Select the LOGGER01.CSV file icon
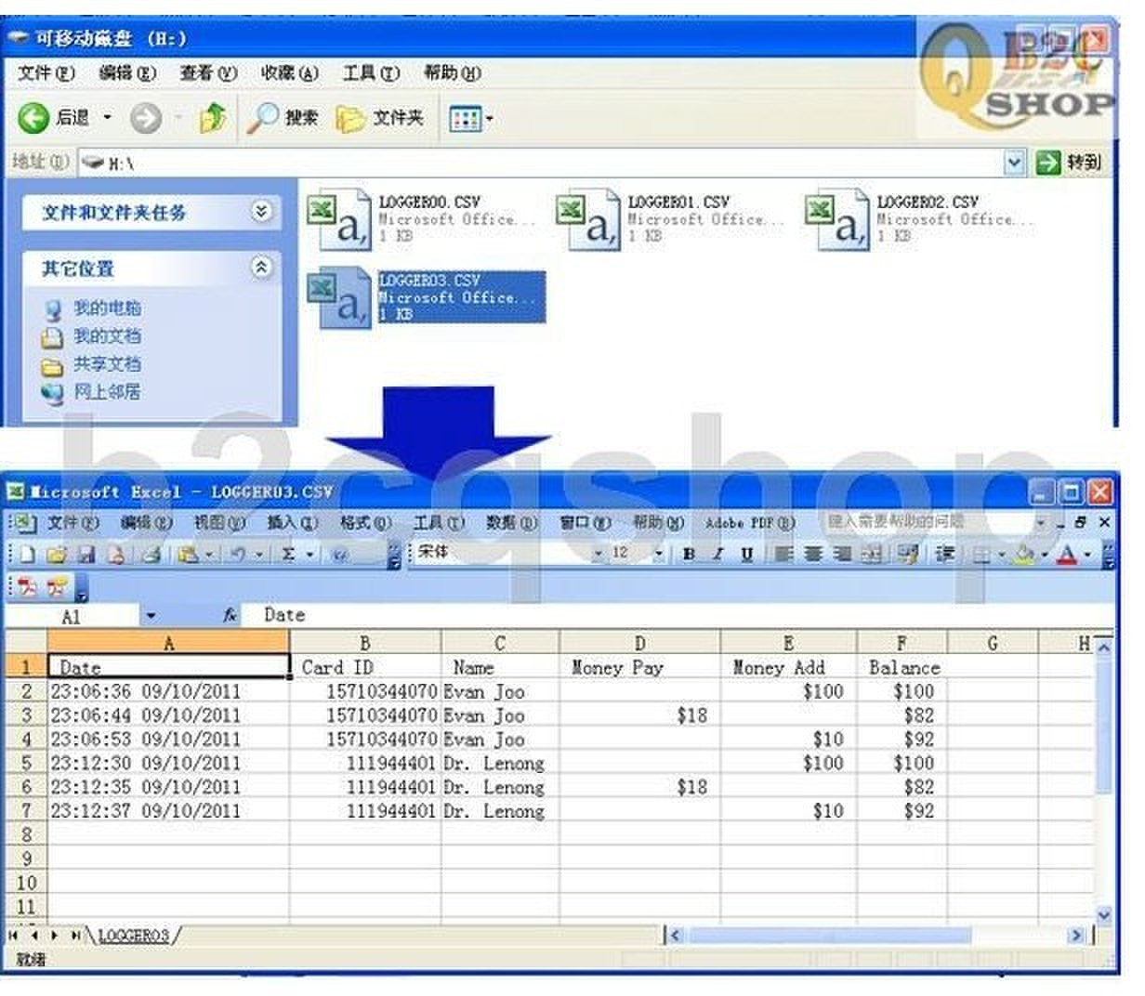 [x=587, y=220]
